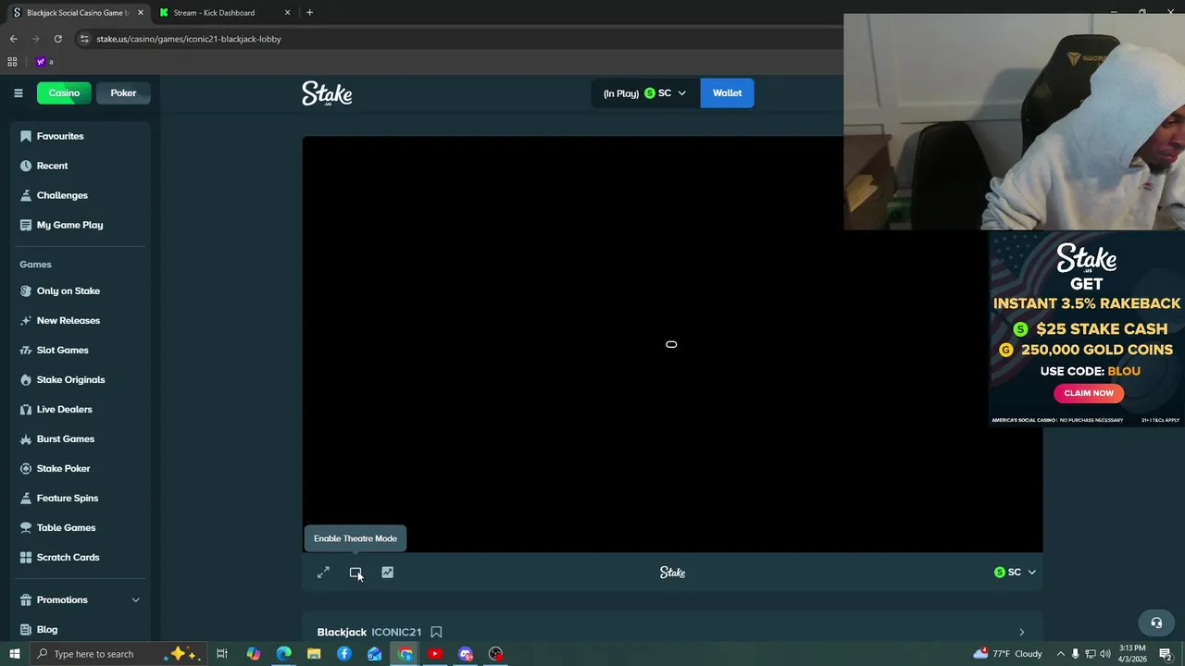The height and width of the screenshot is (666, 1185).
Task: Click the 77°F Cloudy weather widget
Action: coord(1007,654)
